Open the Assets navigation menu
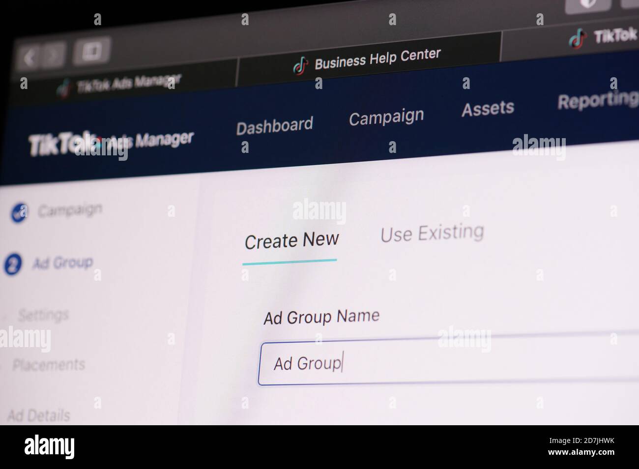The height and width of the screenshot is (469, 639). pyautogui.click(x=488, y=109)
